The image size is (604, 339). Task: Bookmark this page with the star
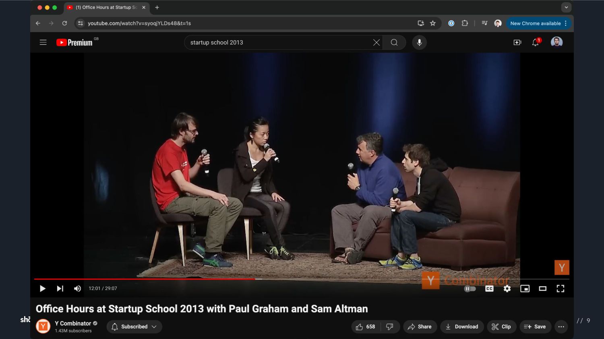[433, 23]
